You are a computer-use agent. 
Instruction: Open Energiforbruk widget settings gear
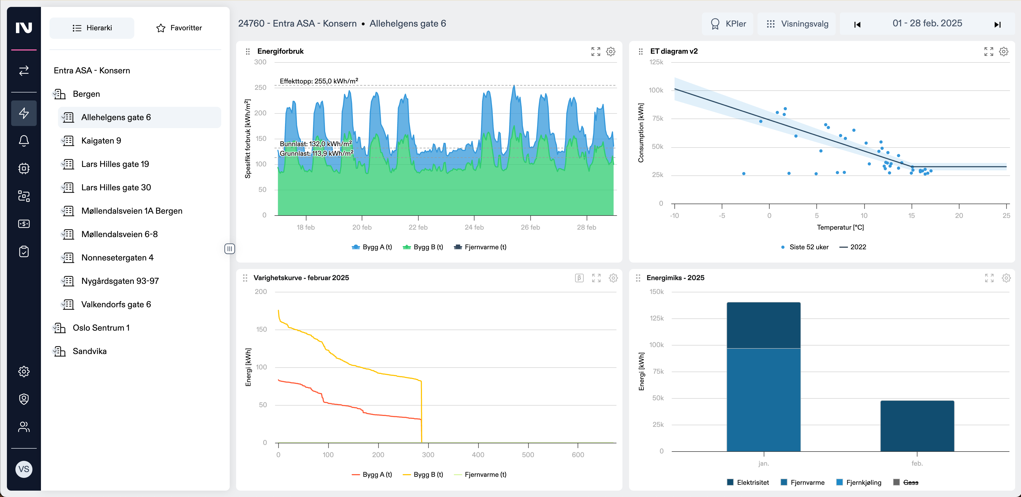[x=610, y=52]
